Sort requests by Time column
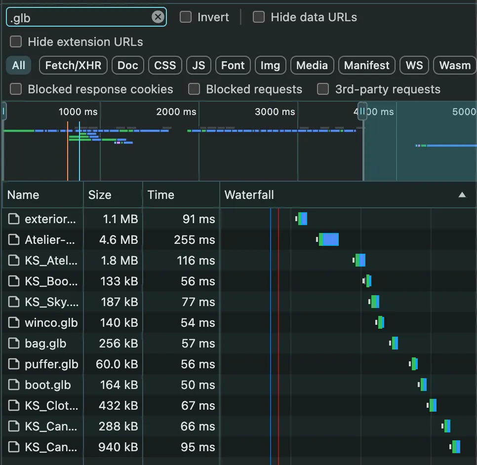Screen dimensions: 477x465 [161, 195]
